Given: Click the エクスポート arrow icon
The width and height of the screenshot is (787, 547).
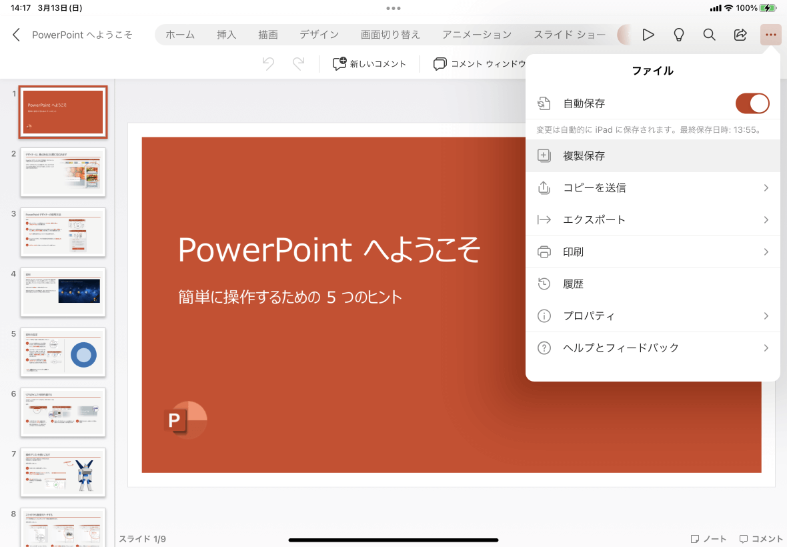Looking at the screenshot, I should [x=544, y=220].
